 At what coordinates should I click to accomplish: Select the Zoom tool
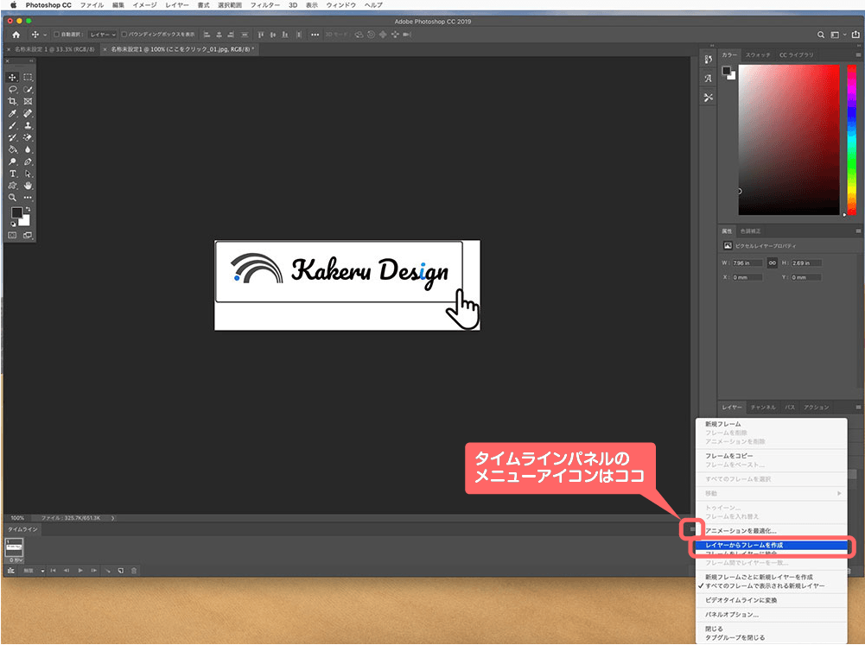[x=12, y=198]
